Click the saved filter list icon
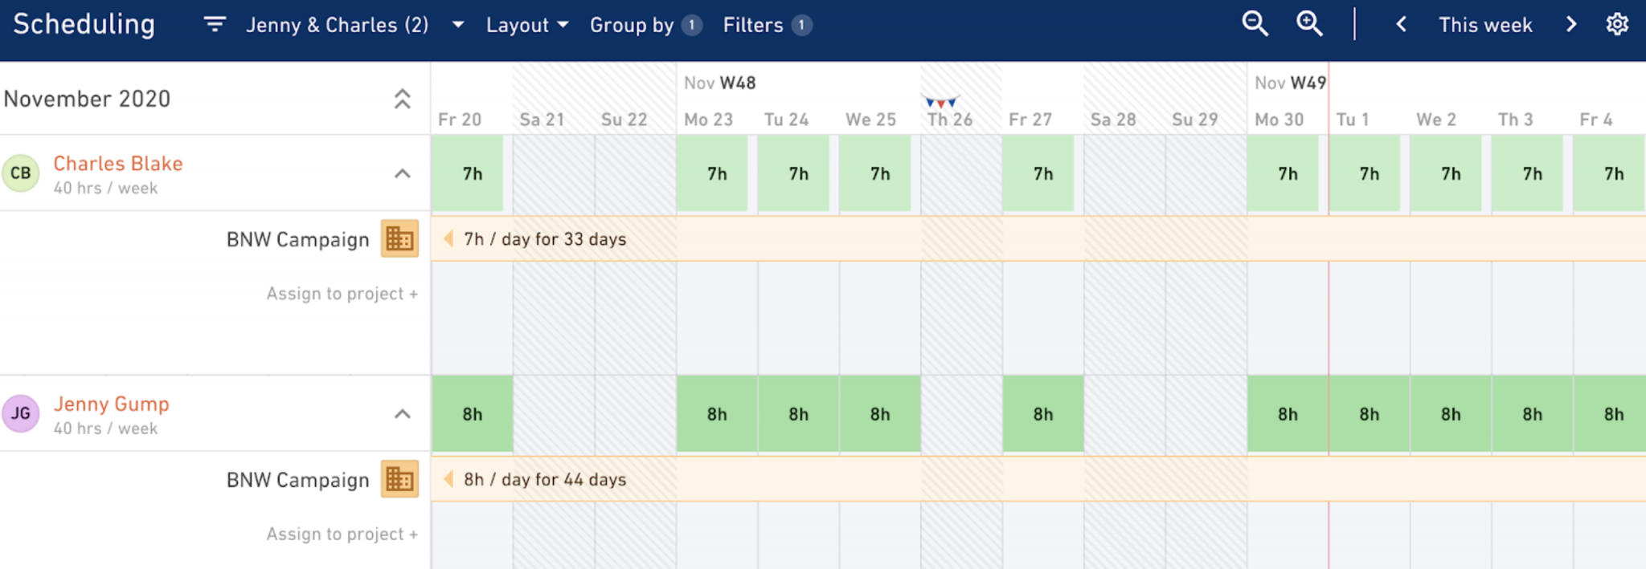 click(x=215, y=25)
